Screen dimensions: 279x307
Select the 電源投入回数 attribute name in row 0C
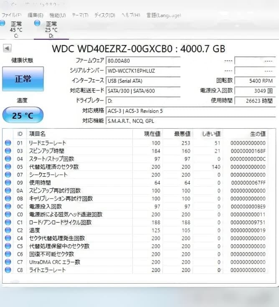click(46, 206)
